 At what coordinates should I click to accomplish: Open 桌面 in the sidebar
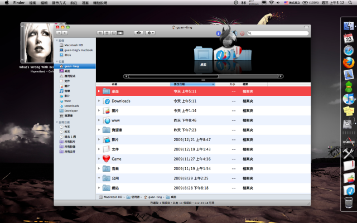(65, 71)
